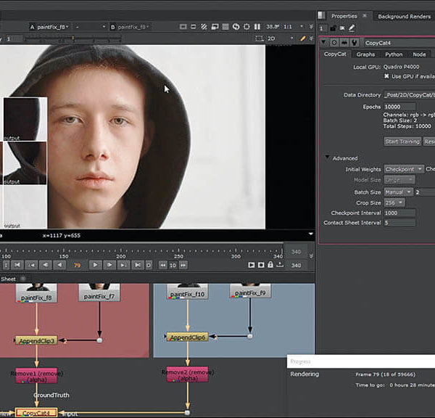Toggle the viewer clipping warning icon
The image size is (435, 418).
point(183,27)
